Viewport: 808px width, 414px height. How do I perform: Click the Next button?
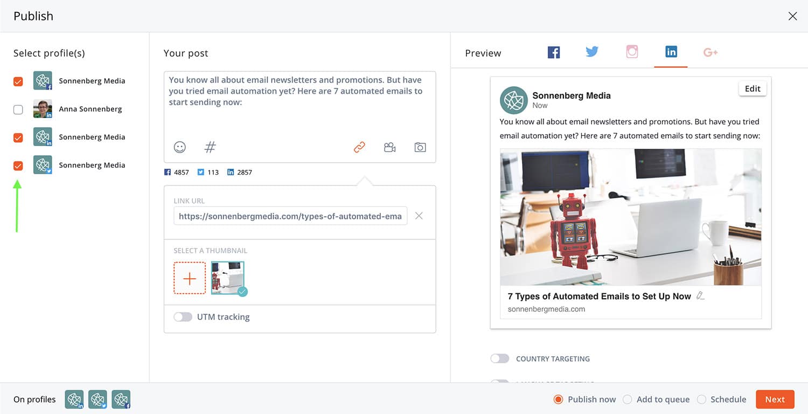(775, 399)
